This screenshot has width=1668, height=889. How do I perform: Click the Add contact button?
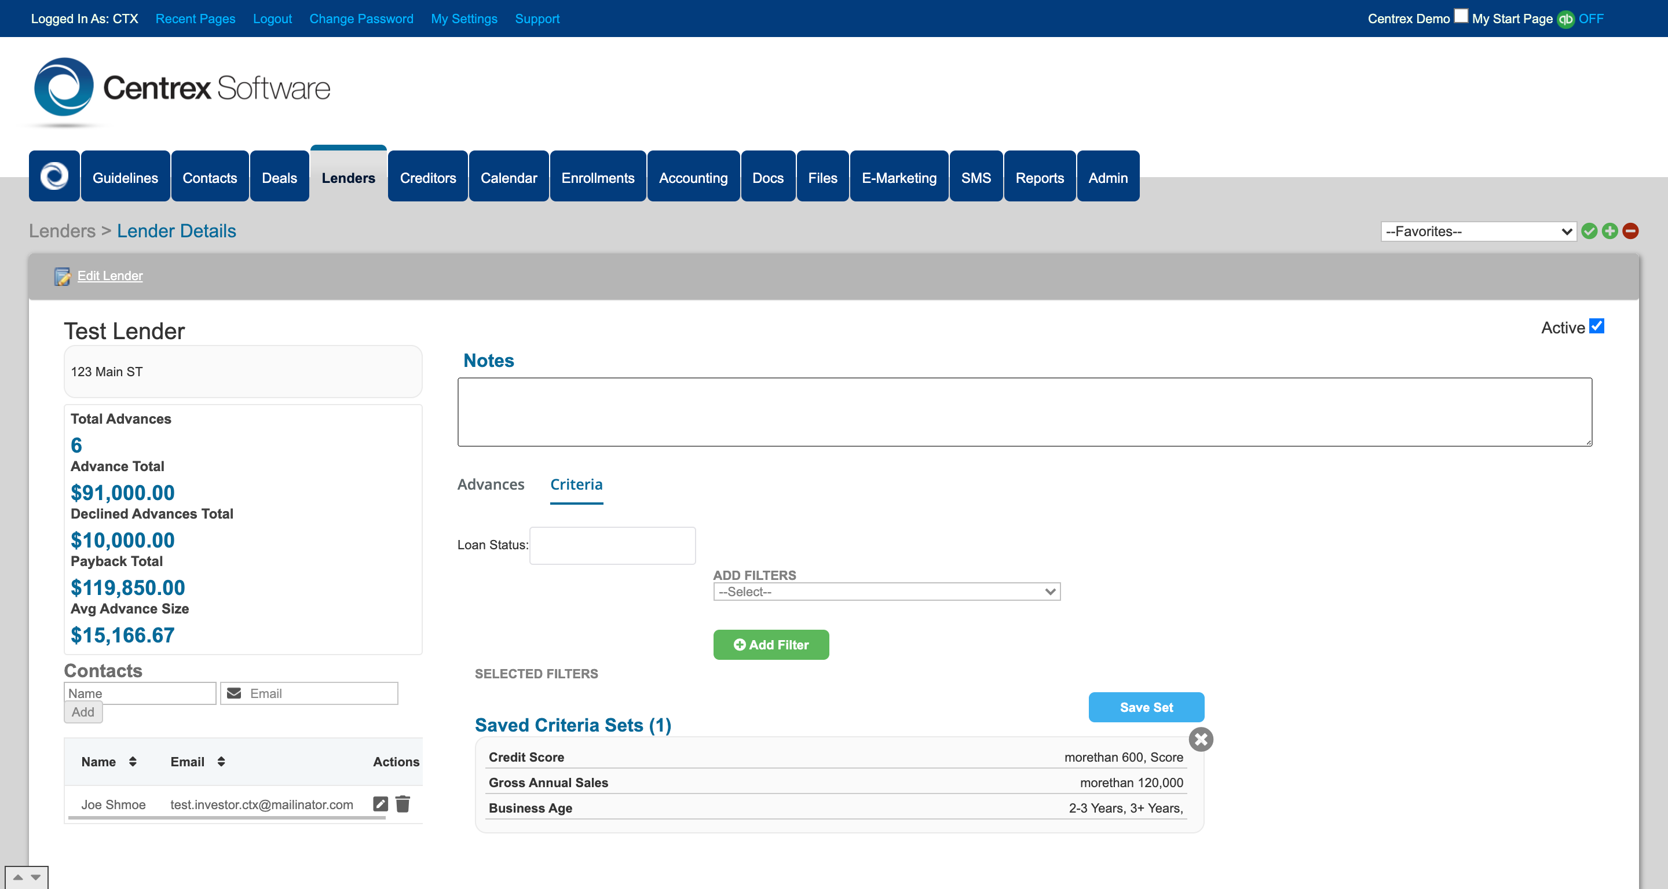click(83, 712)
